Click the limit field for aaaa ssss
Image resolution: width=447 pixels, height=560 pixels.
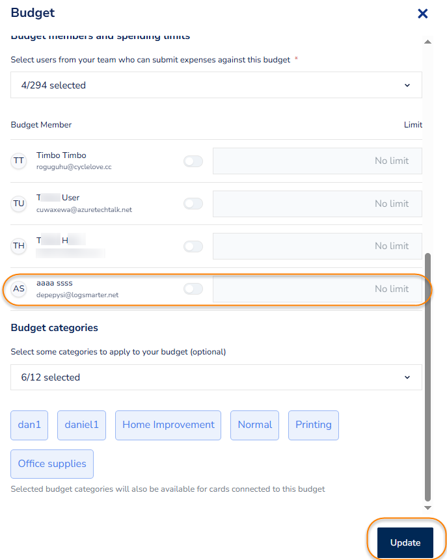click(318, 289)
